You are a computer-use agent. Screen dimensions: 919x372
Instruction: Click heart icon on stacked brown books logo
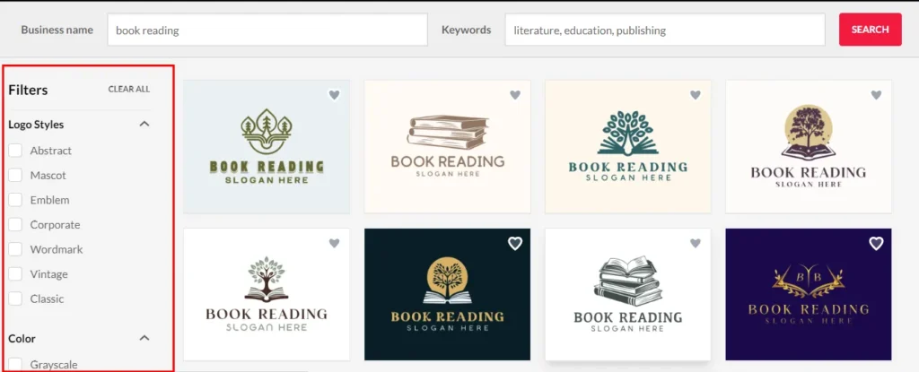click(x=515, y=95)
